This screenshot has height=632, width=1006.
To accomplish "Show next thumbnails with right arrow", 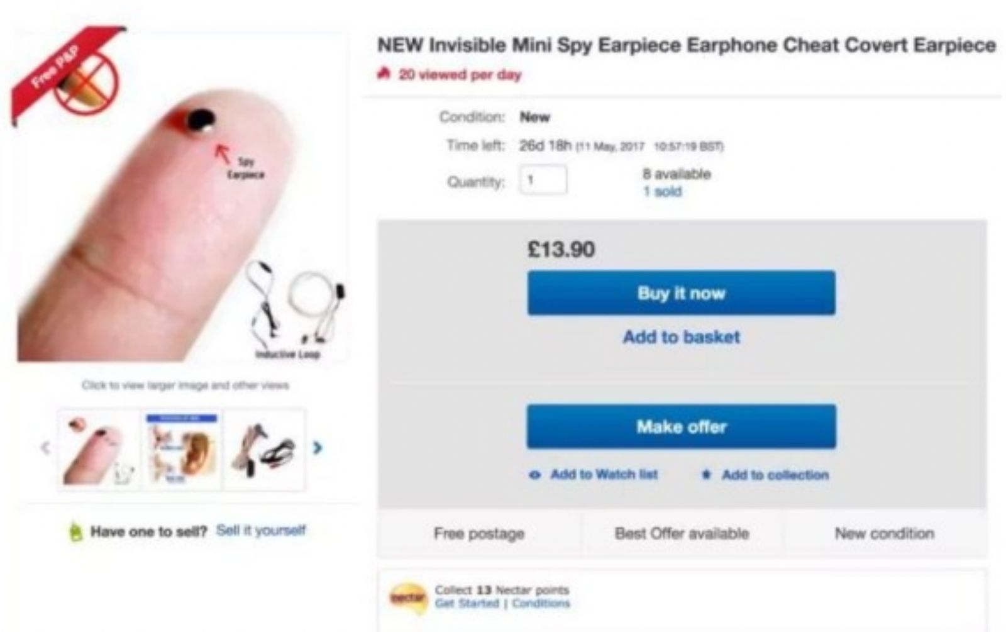I will (318, 448).
